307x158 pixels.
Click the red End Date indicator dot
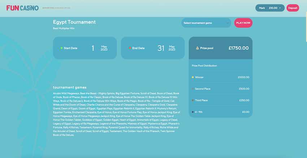(x=130, y=48)
